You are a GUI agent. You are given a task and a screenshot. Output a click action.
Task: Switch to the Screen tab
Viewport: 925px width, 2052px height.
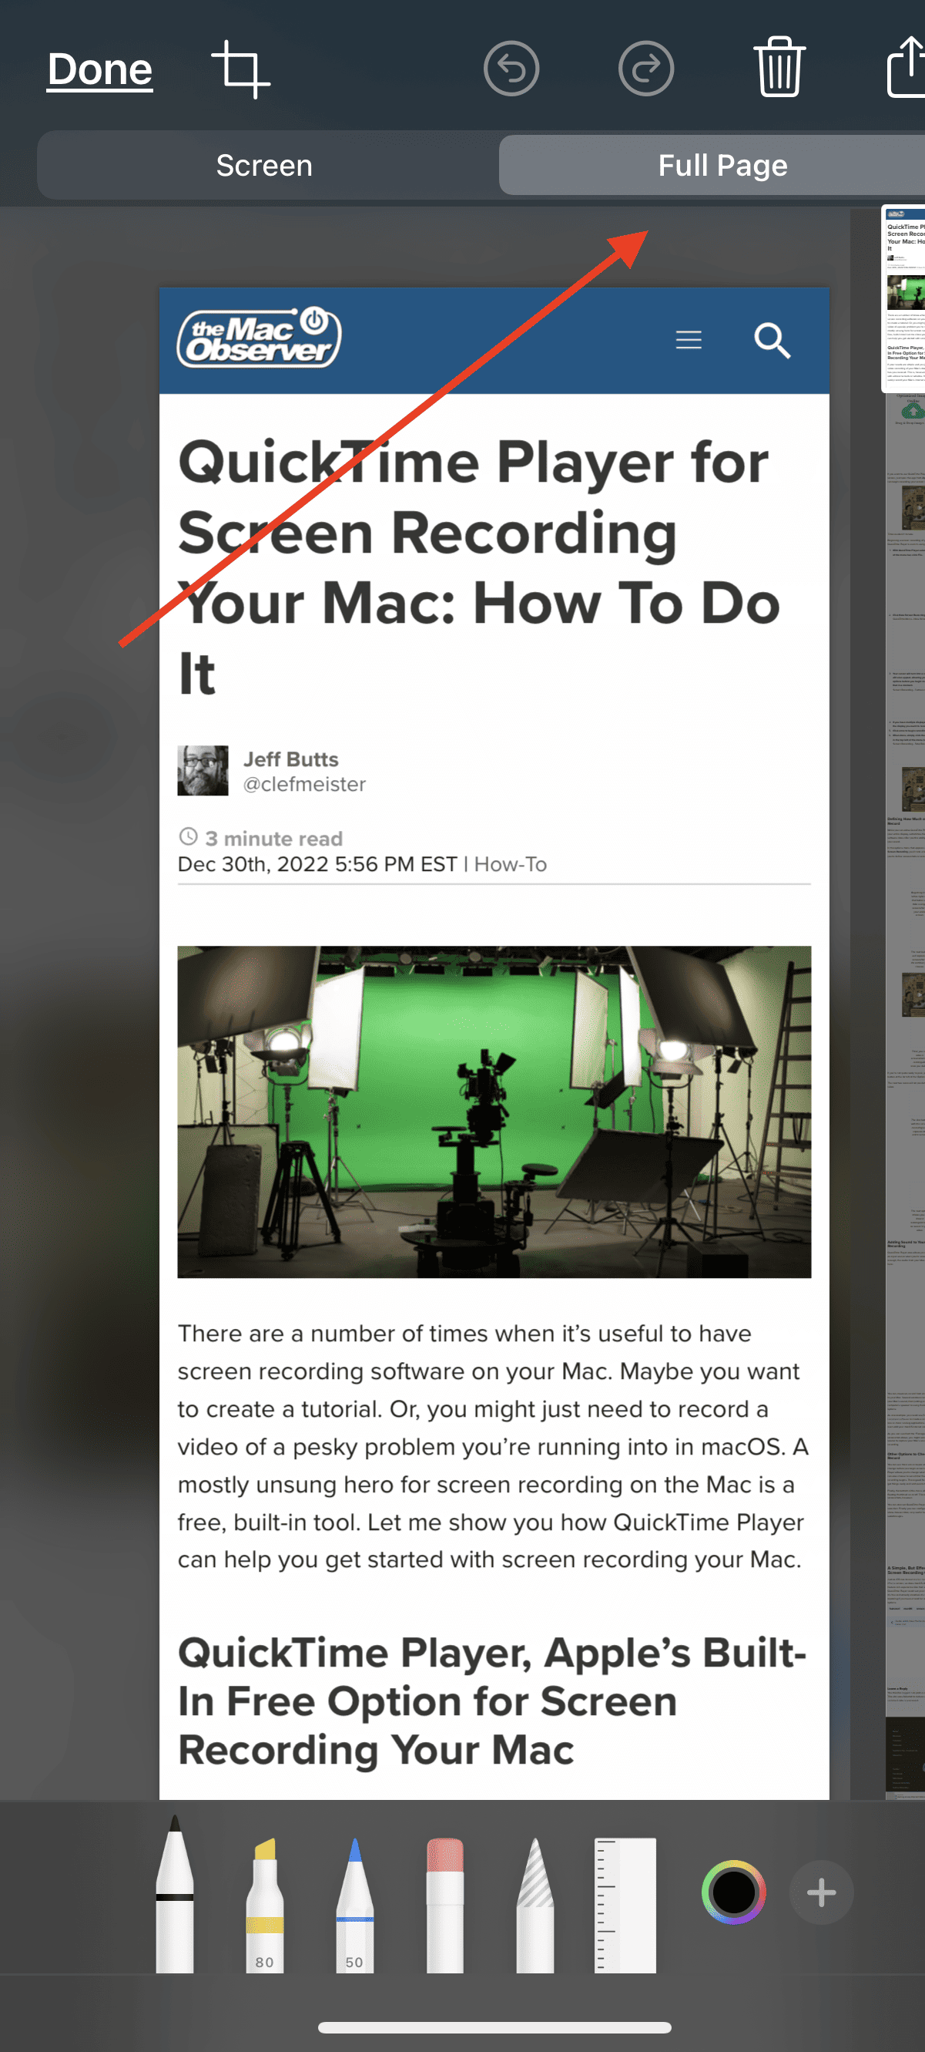click(264, 166)
